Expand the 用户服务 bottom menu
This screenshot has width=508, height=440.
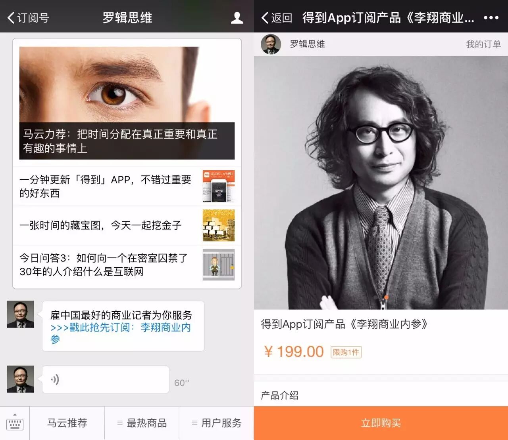[x=217, y=423]
